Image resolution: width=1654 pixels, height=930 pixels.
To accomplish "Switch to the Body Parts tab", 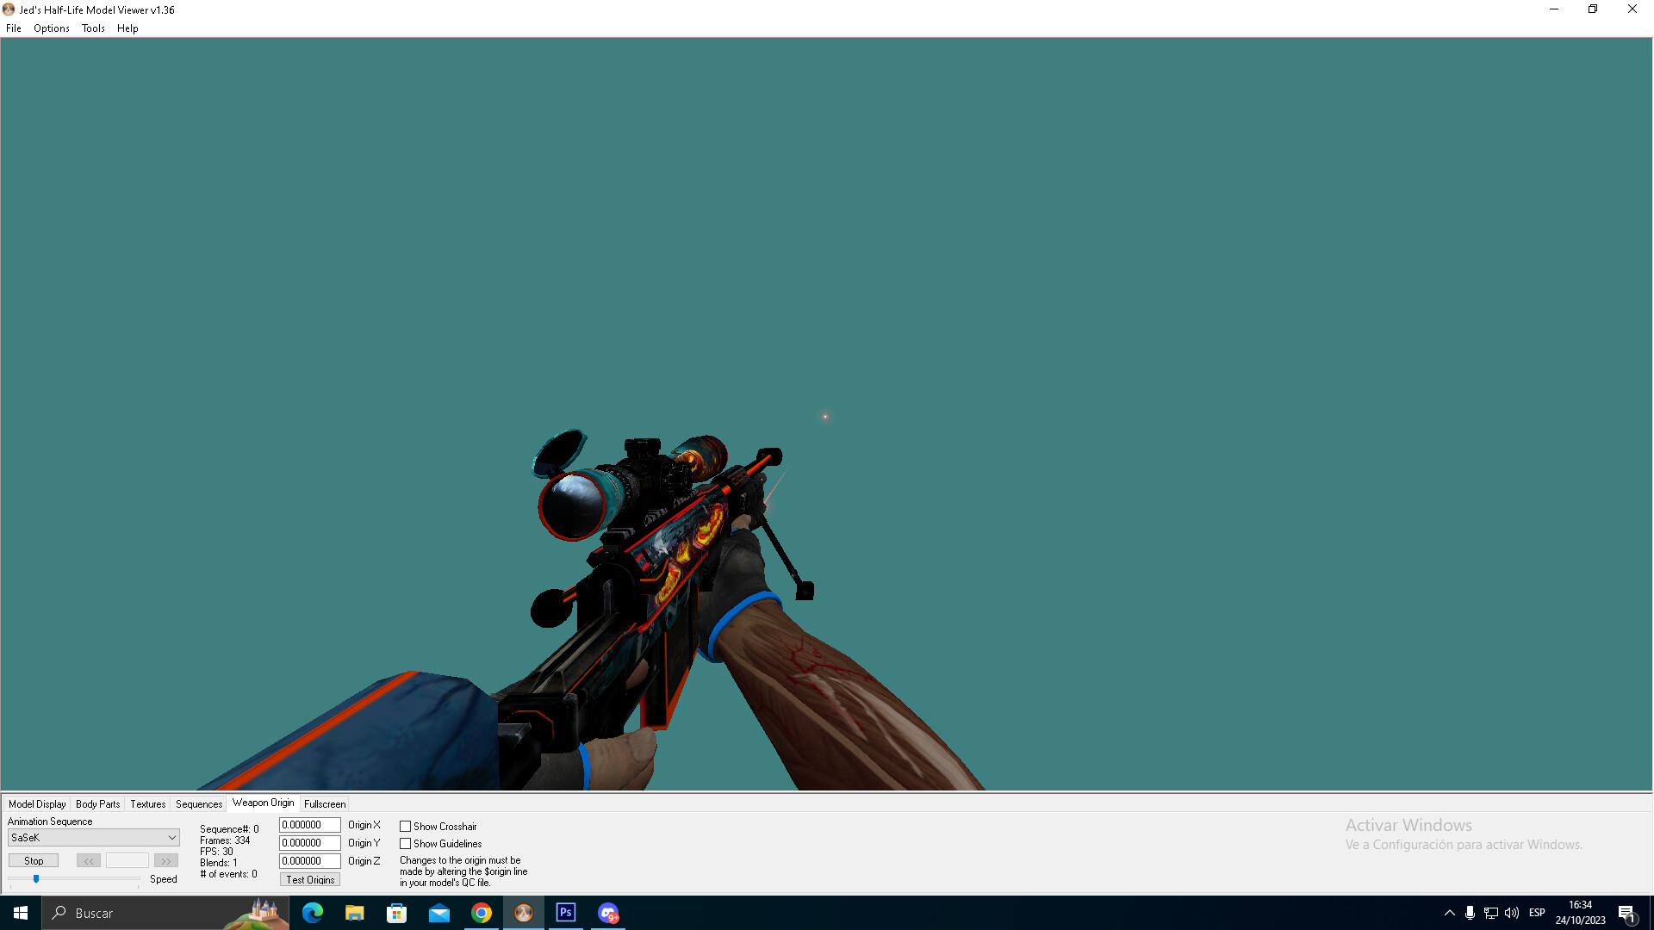I will pyautogui.click(x=97, y=804).
